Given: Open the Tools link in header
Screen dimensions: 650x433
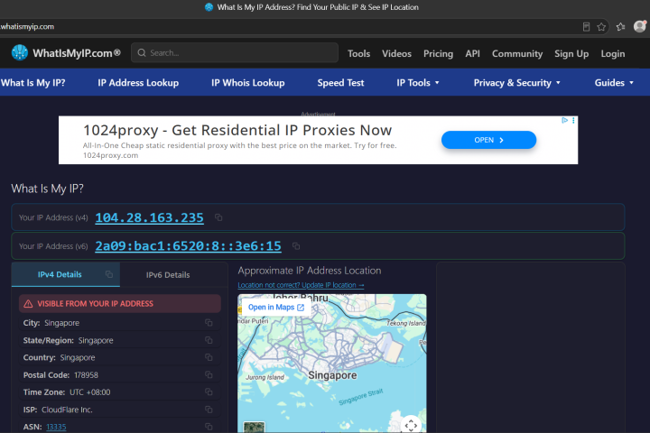Looking at the screenshot, I should (x=358, y=54).
